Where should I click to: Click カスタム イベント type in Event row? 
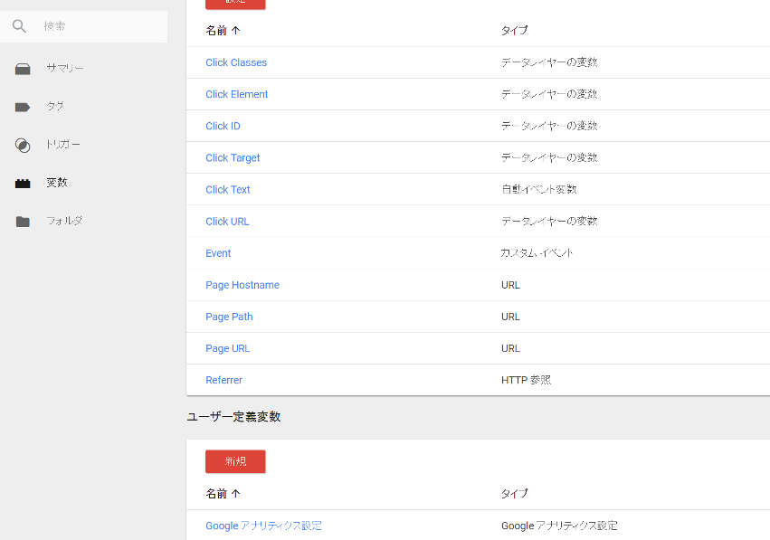(537, 253)
